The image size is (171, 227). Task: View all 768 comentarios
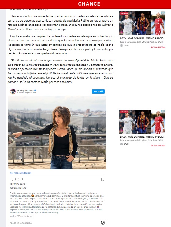(21, 216)
